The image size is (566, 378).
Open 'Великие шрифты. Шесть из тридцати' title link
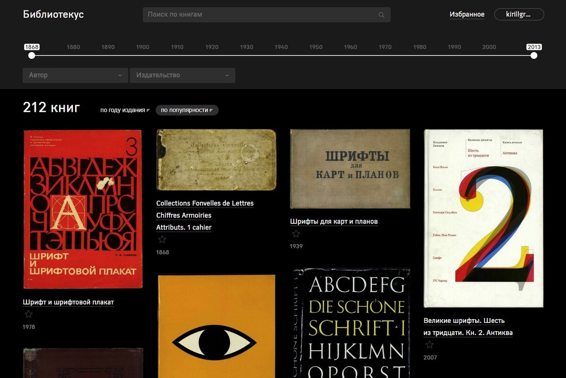468,327
